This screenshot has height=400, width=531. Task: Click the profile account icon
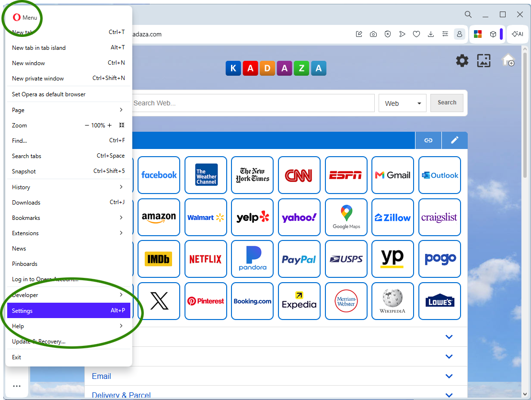click(460, 34)
